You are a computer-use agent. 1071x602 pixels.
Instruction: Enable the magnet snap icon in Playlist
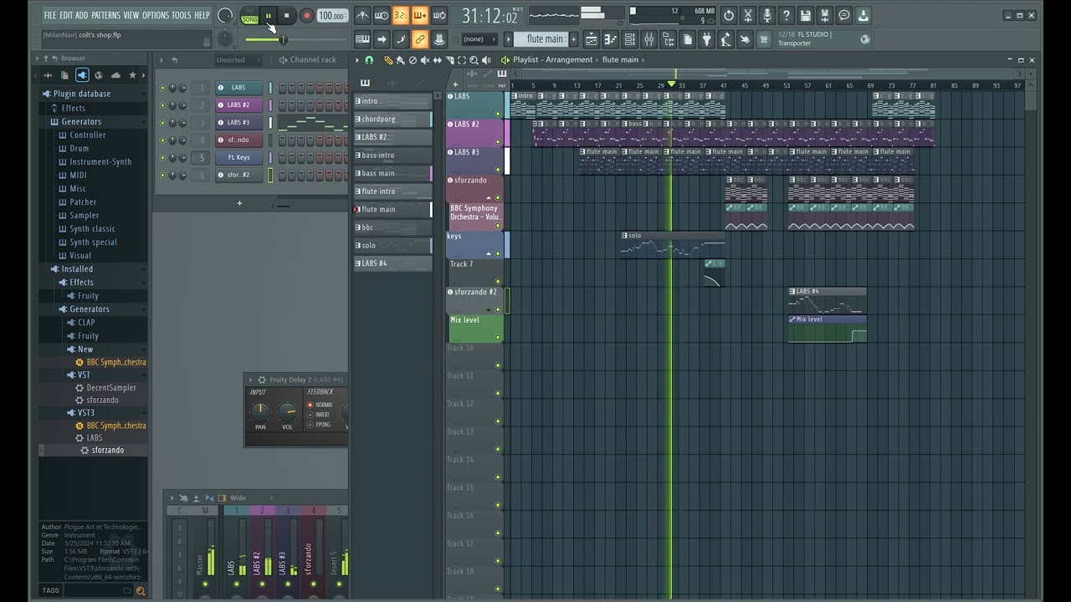click(369, 60)
